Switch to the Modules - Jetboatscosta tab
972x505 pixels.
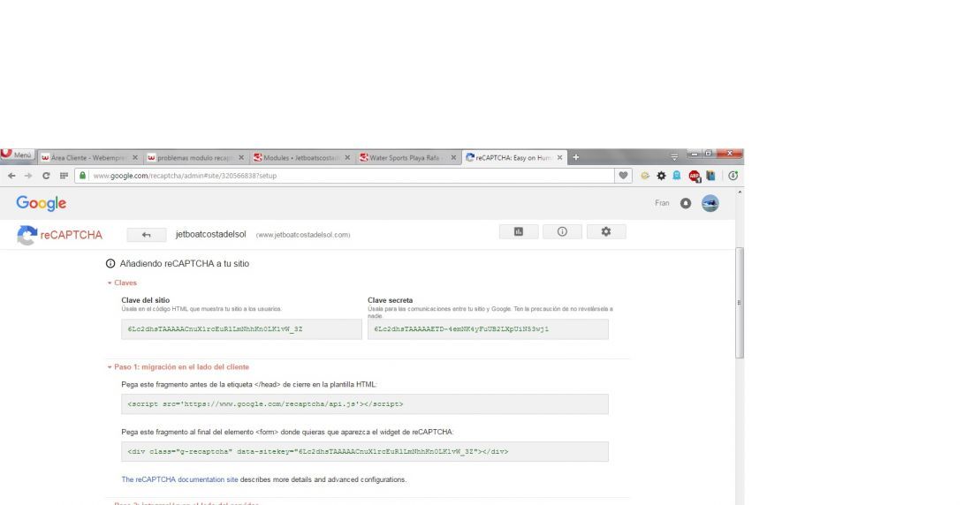(x=301, y=158)
